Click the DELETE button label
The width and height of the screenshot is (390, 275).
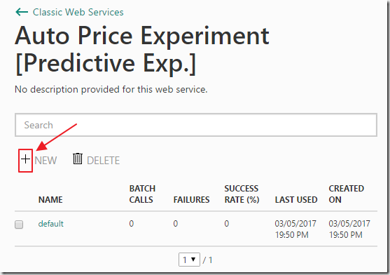pos(103,161)
